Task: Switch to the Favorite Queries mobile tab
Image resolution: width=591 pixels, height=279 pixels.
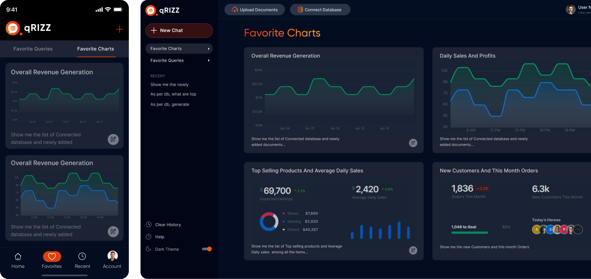Action: pos(33,49)
